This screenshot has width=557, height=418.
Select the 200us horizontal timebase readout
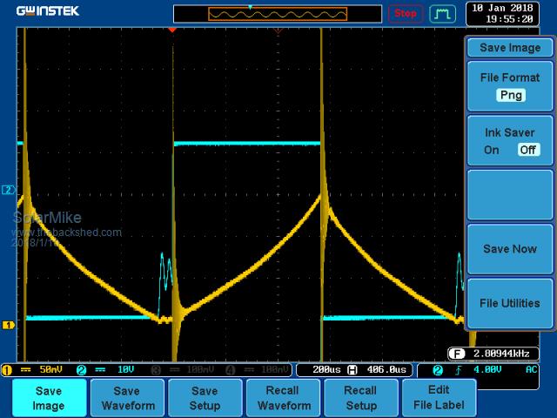pos(319,369)
